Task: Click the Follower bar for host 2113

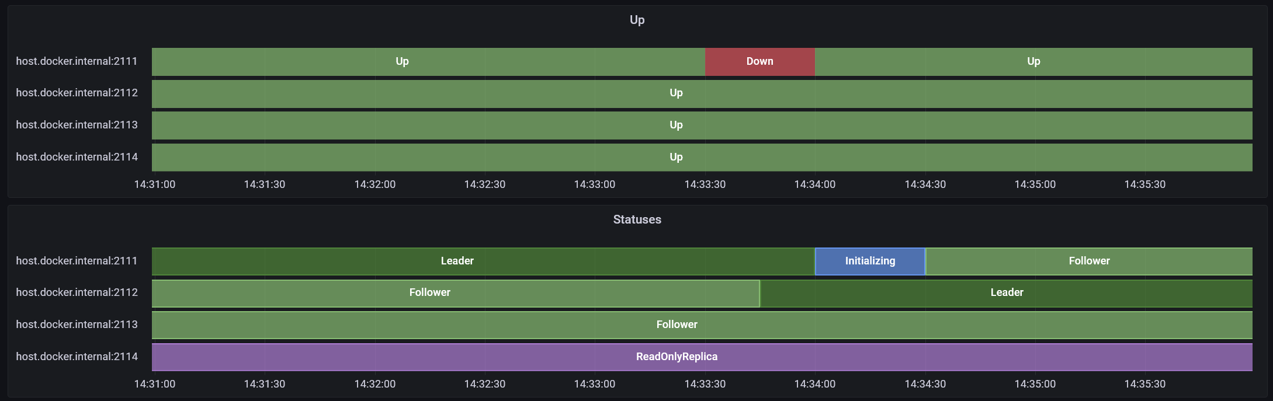Action: 677,325
